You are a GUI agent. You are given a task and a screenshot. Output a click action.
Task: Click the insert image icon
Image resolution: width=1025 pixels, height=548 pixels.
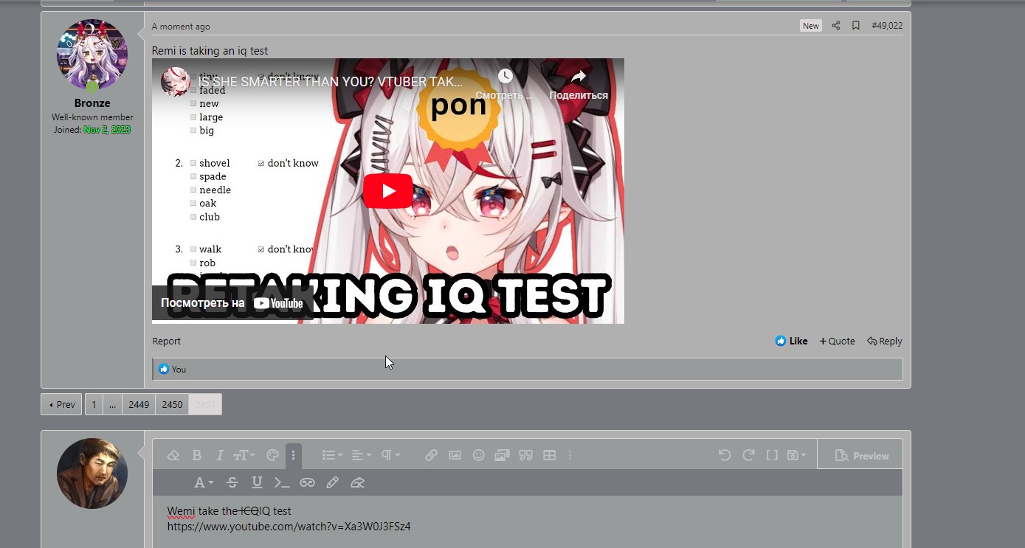pos(455,456)
